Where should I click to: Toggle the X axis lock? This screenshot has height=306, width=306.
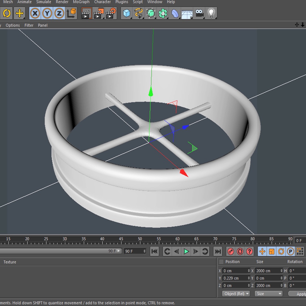click(35, 13)
